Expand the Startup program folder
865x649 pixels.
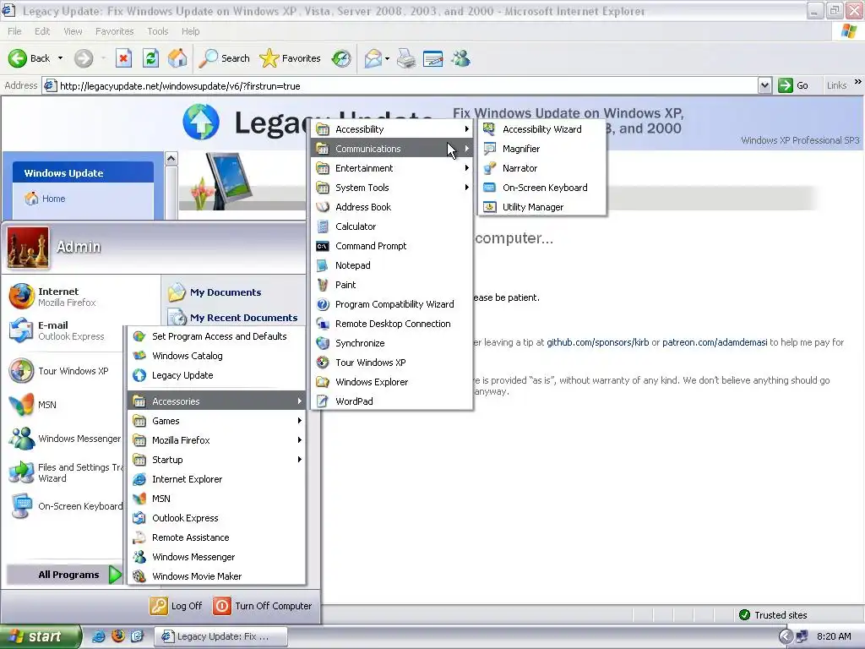point(217,459)
